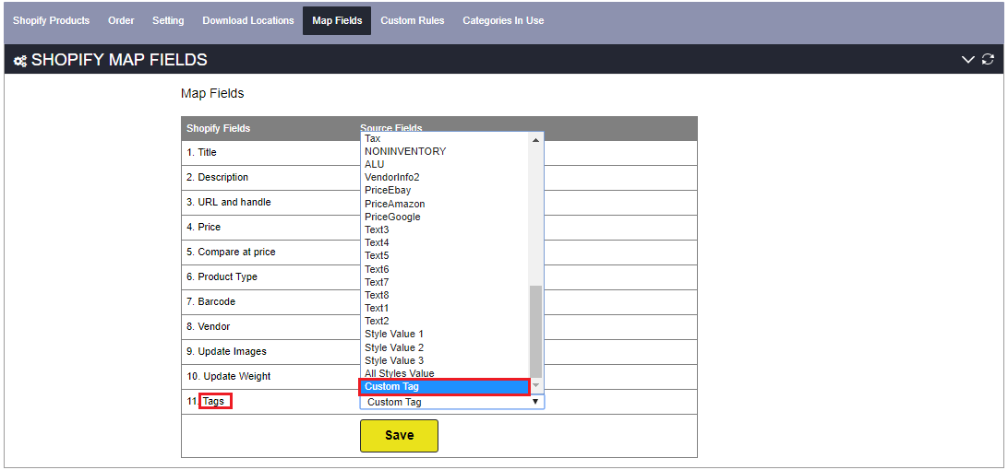
Task: Click the dropdown list scrollbar thumb
Action: [536, 332]
